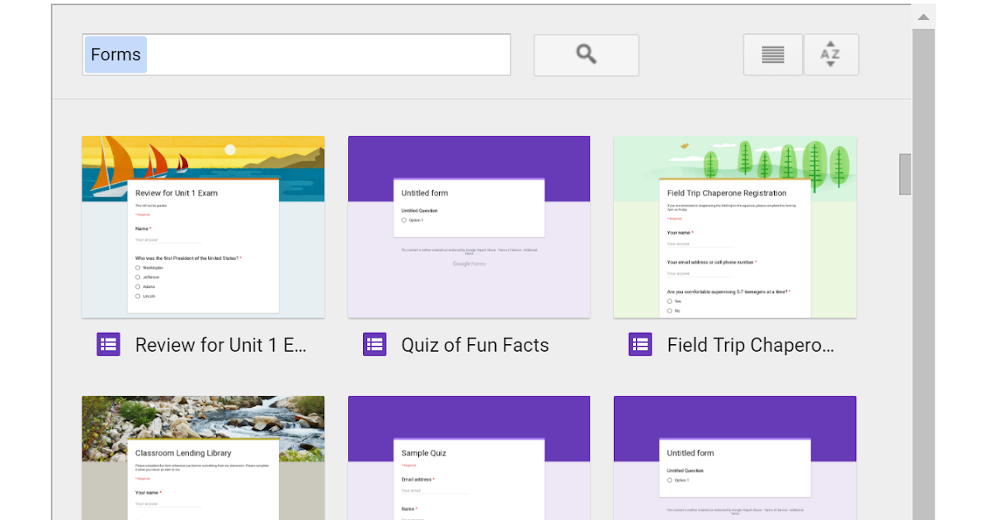The width and height of the screenshot is (990, 520).
Task: Click the search field containing Forms
Action: (296, 54)
